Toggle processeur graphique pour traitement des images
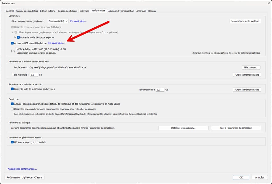 tap(16, 32)
